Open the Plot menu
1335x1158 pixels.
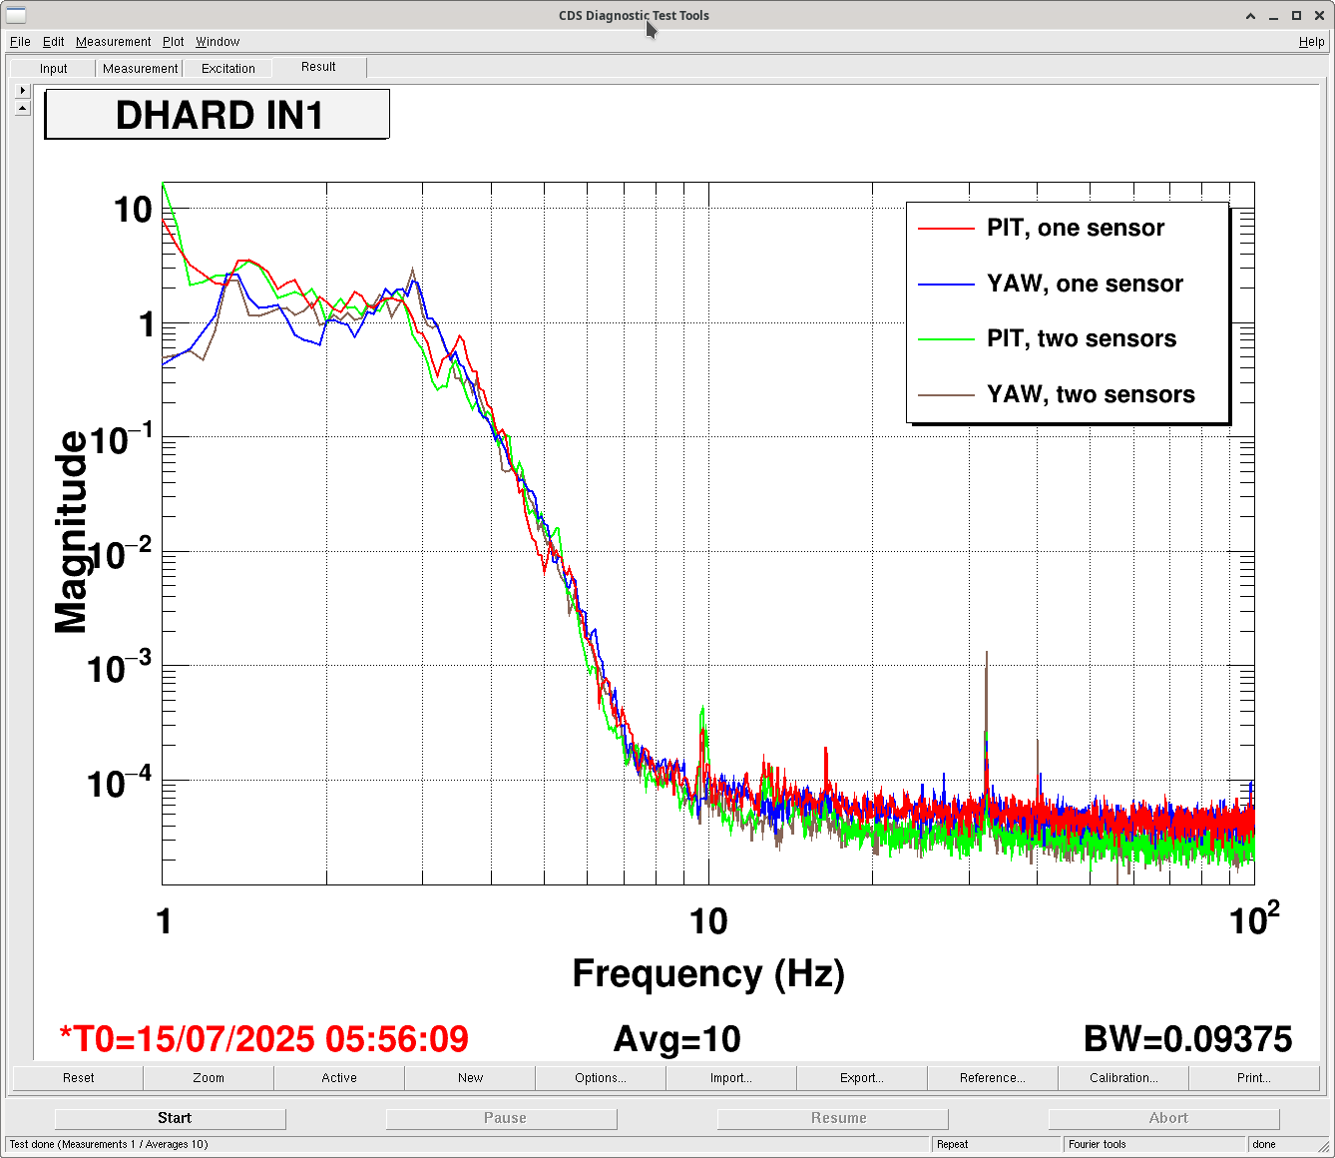coord(174,42)
